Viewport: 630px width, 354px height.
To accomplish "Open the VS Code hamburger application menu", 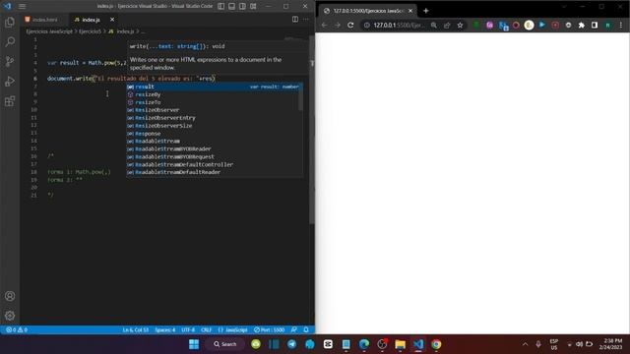I will [x=22, y=6].
